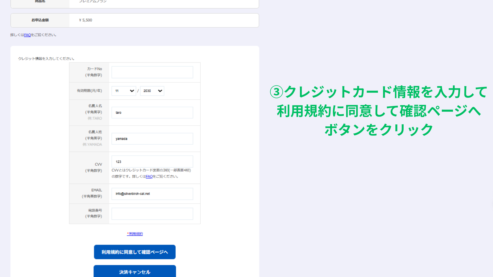Click the cardholder first name field with taro
493x277 pixels.
click(x=152, y=113)
